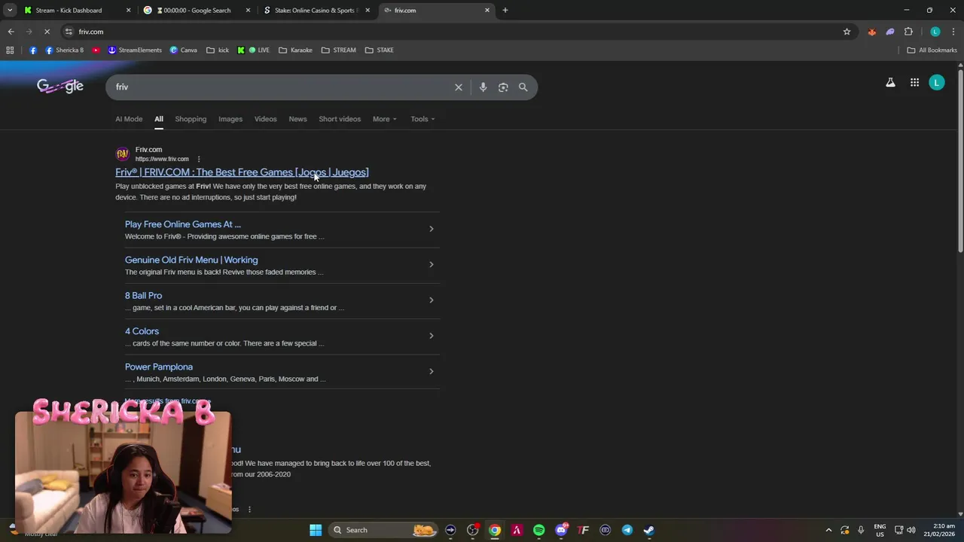Open the Kick LIVE bookmark
The height and width of the screenshot is (542, 964).
pyautogui.click(x=253, y=50)
